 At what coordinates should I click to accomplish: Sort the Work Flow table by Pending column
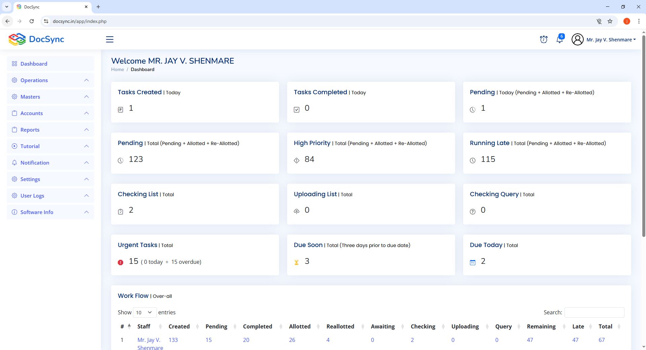click(216, 326)
